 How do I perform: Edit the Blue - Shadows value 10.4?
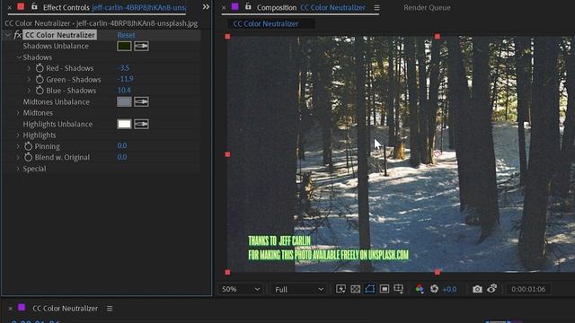click(x=124, y=90)
